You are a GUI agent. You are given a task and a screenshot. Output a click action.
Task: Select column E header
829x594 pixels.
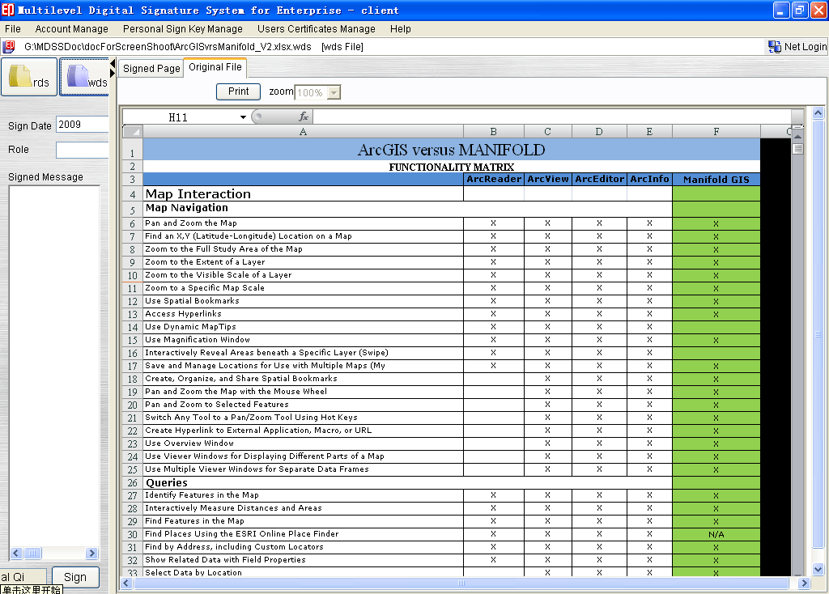click(649, 132)
